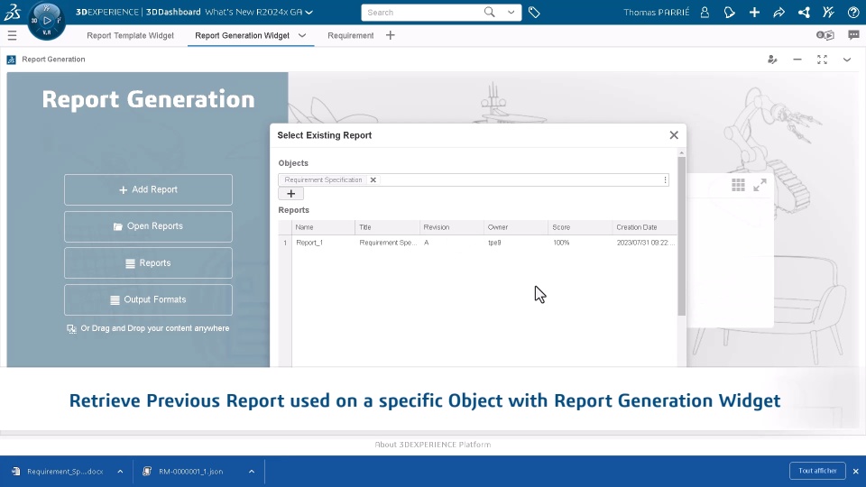Click the tpe9 owner cell
Image resolution: width=866 pixels, height=487 pixels.
coord(516,243)
